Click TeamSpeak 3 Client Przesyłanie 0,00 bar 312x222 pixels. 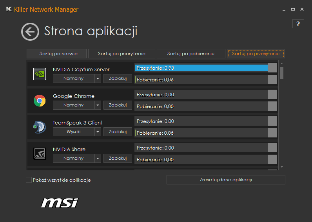click(205, 121)
